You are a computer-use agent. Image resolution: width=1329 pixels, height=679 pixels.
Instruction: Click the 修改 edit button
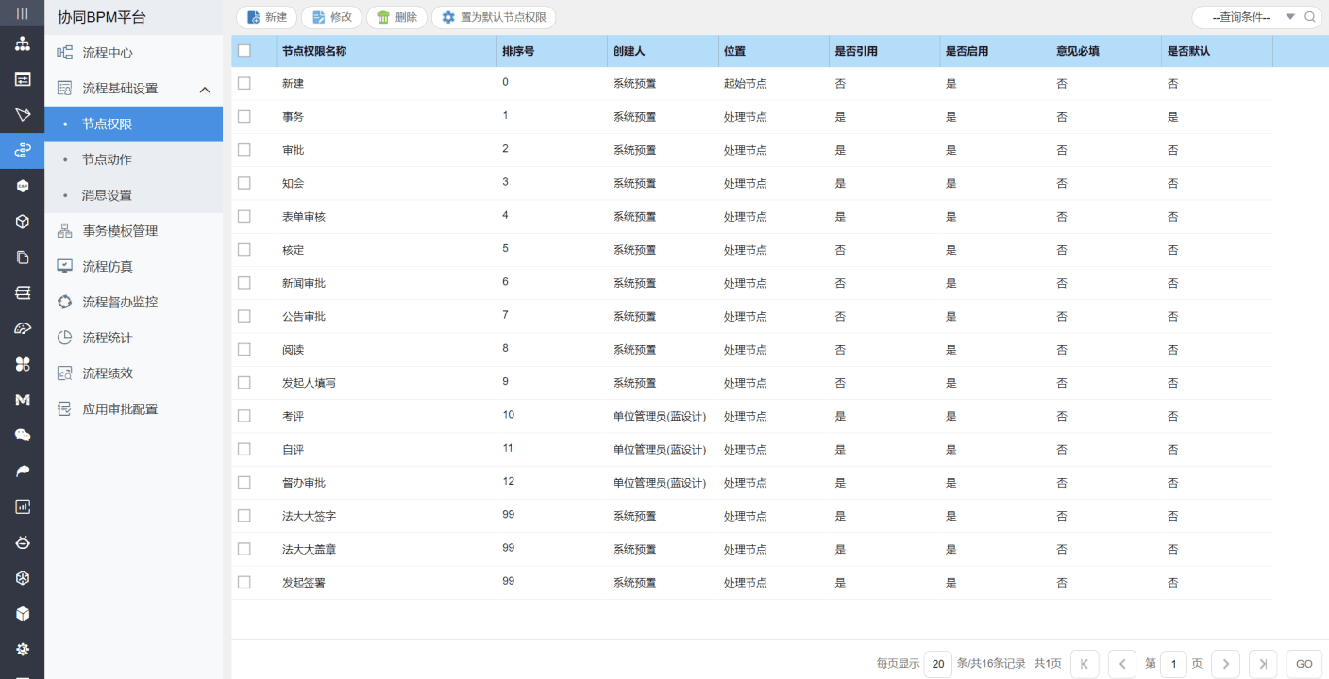[331, 17]
